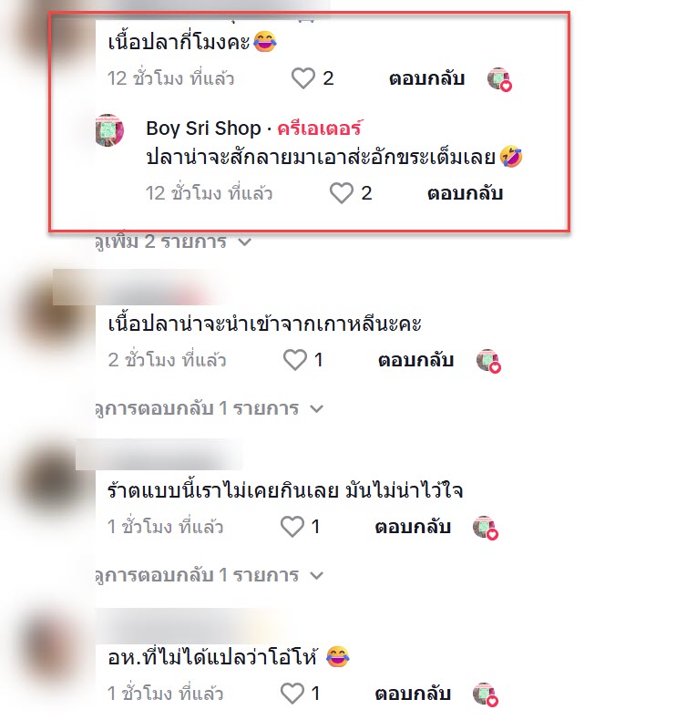The image size is (697, 720).
Task: Expand one reply under the ร้าตแบบนี้ comment
Action: [210, 575]
